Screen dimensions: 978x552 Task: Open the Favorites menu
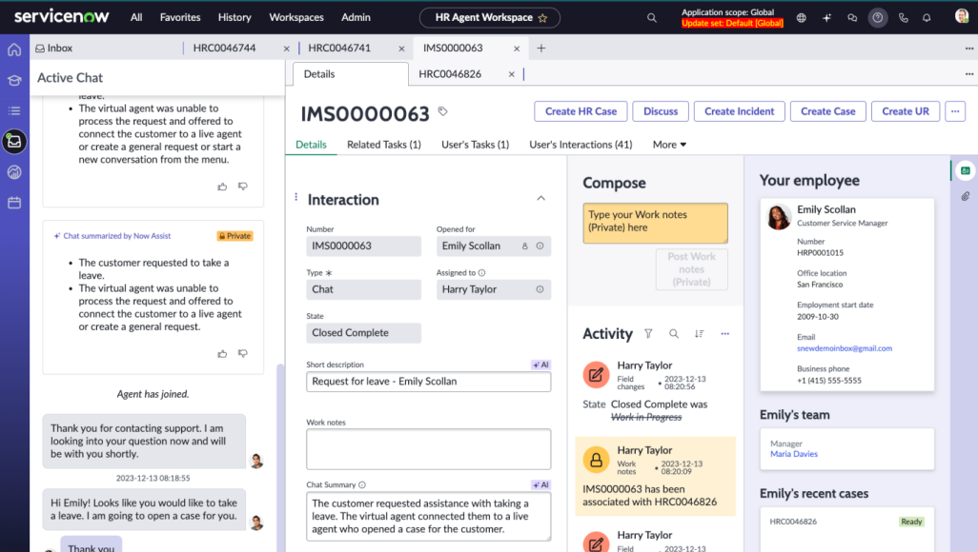180,16
